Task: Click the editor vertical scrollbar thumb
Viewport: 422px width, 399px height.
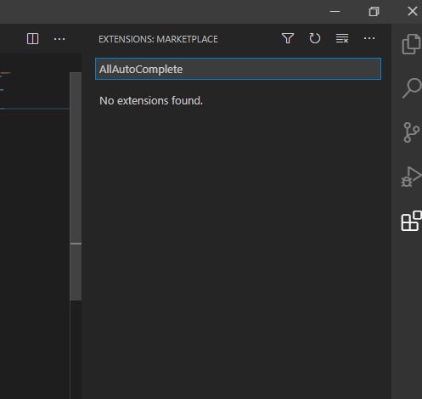Action: 76,186
